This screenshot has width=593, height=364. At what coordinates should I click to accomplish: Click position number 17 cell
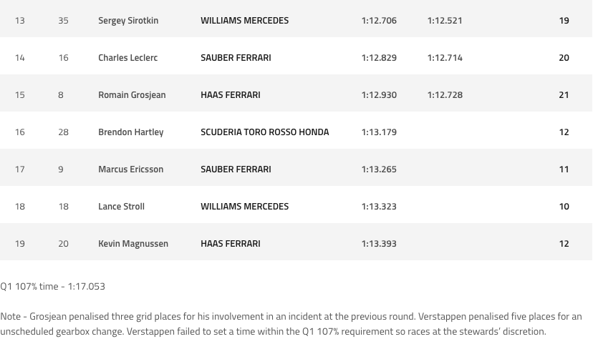click(x=19, y=169)
